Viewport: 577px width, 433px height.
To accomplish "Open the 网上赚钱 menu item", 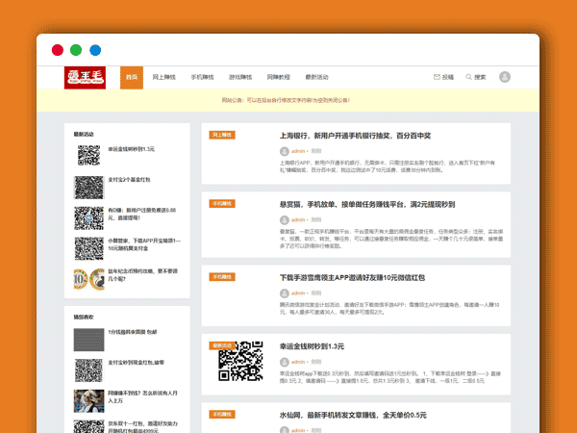I will point(164,77).
